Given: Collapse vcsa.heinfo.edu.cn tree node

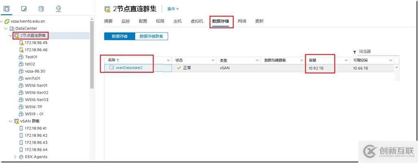Looking at the screenshot, I should [x=2, y=21].
